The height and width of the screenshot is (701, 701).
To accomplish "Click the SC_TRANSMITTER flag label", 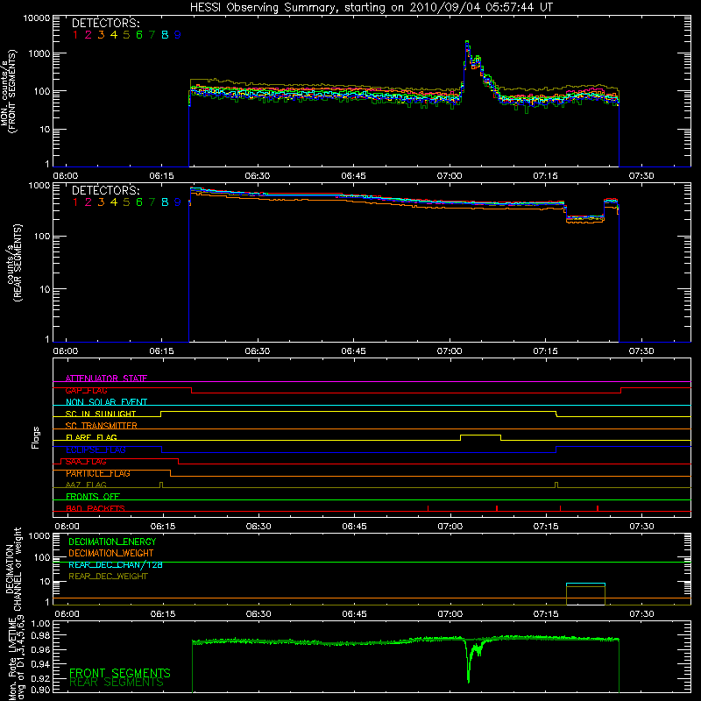I will coord(101,425).
